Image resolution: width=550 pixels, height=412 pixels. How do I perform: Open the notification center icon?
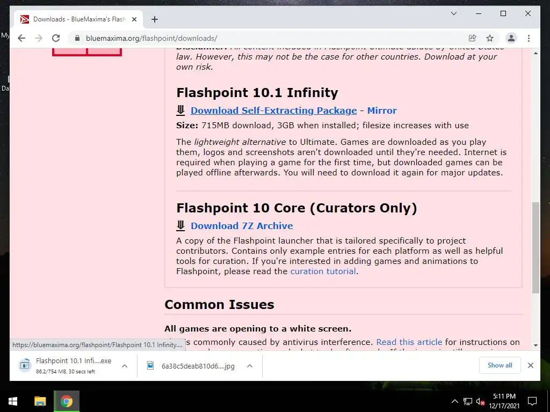[532, 401]
